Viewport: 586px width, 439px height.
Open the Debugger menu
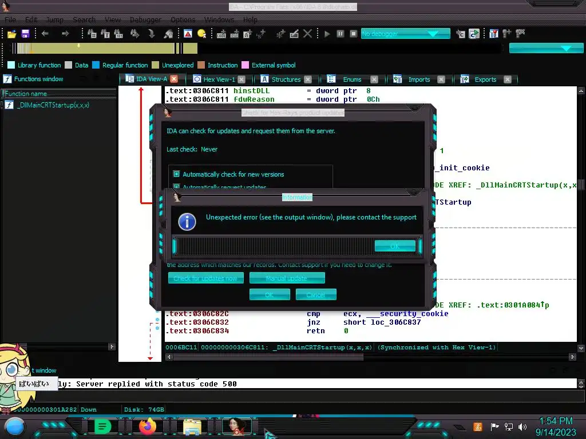click(x=145, y=19)
